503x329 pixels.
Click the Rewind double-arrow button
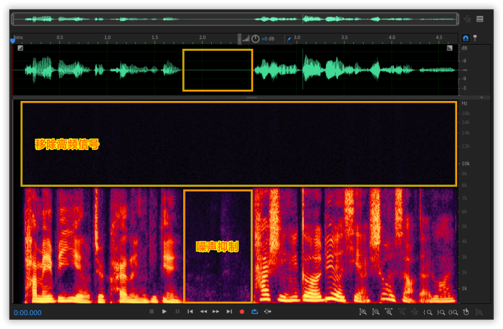[x=203, y=312]
